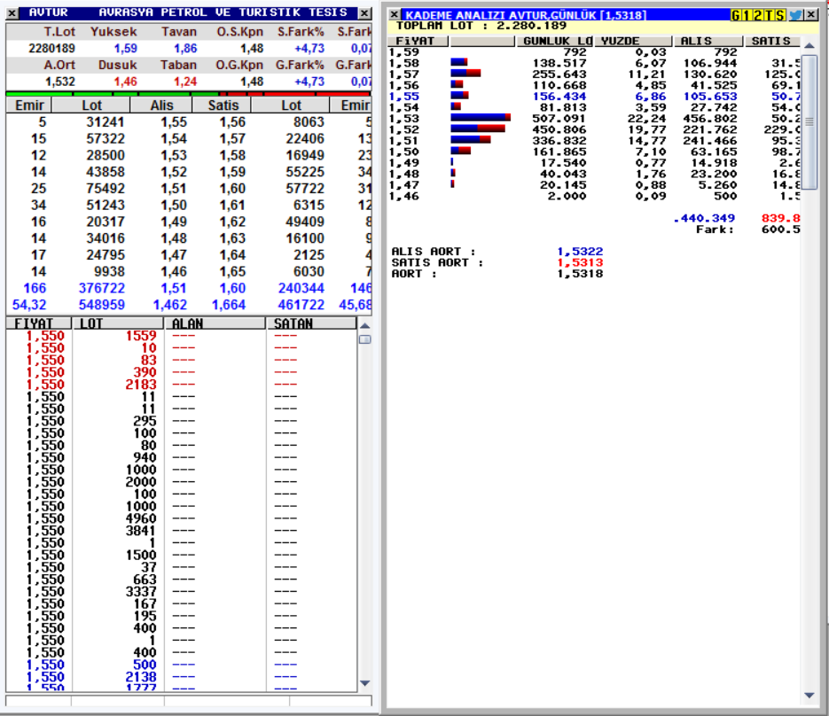Click the ALAN header in trades list
The height and width of the screenshot is (716, 829).
(x=215, y=323)
